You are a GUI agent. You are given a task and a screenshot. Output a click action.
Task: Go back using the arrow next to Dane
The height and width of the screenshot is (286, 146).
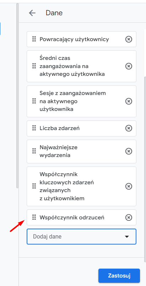[x=32, y=13]
